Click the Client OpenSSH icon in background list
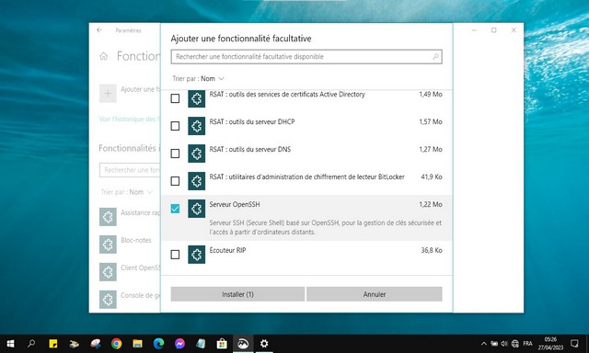Screen dimensions: 589x353 click(108, 272)
